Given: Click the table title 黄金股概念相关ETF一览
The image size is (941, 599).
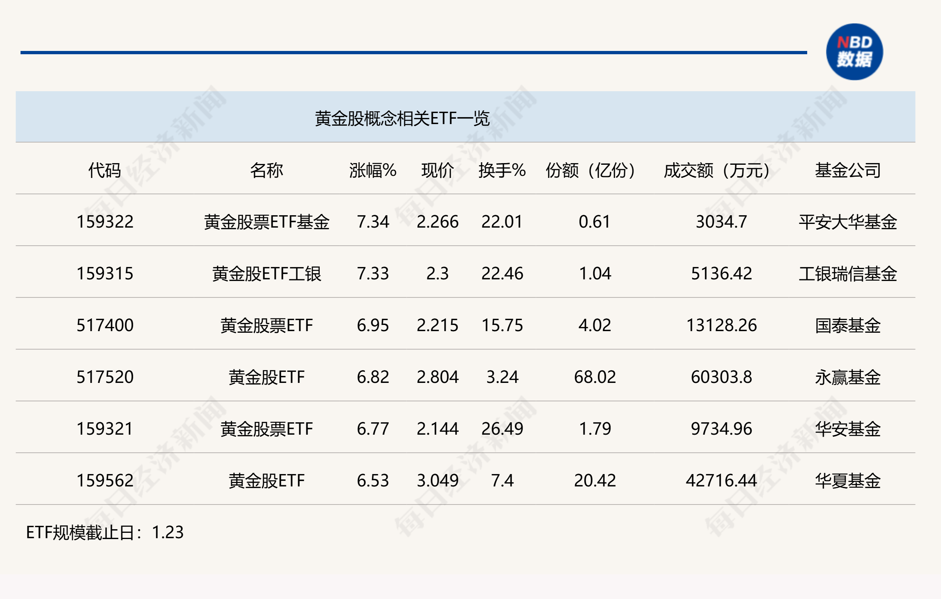Looking at the screenshot, I should tap(402, 118).
